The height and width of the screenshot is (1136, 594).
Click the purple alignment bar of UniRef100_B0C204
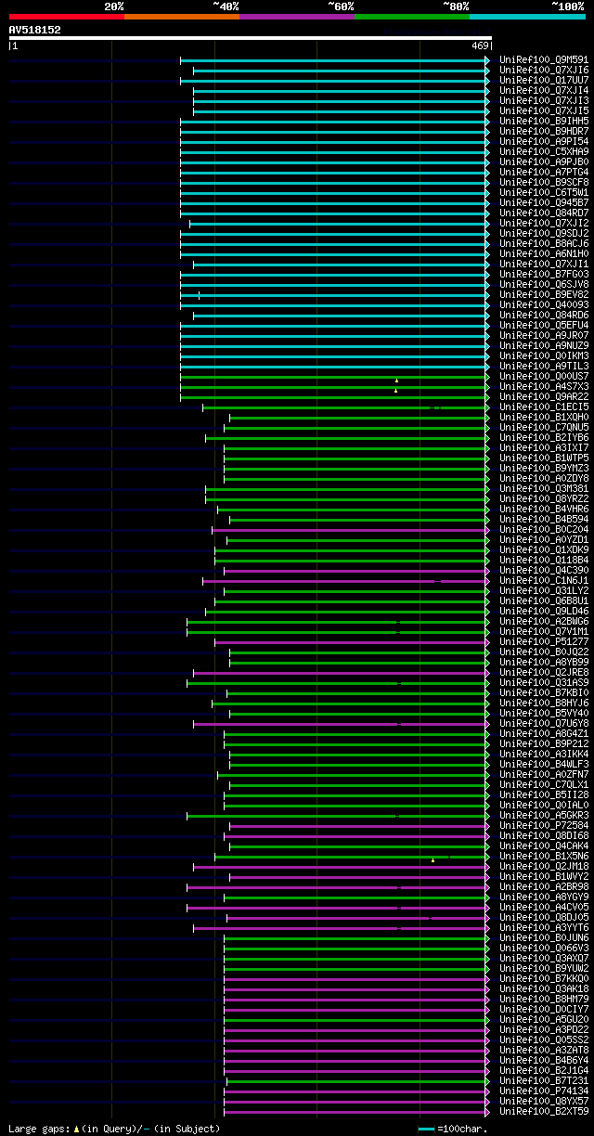350,531
